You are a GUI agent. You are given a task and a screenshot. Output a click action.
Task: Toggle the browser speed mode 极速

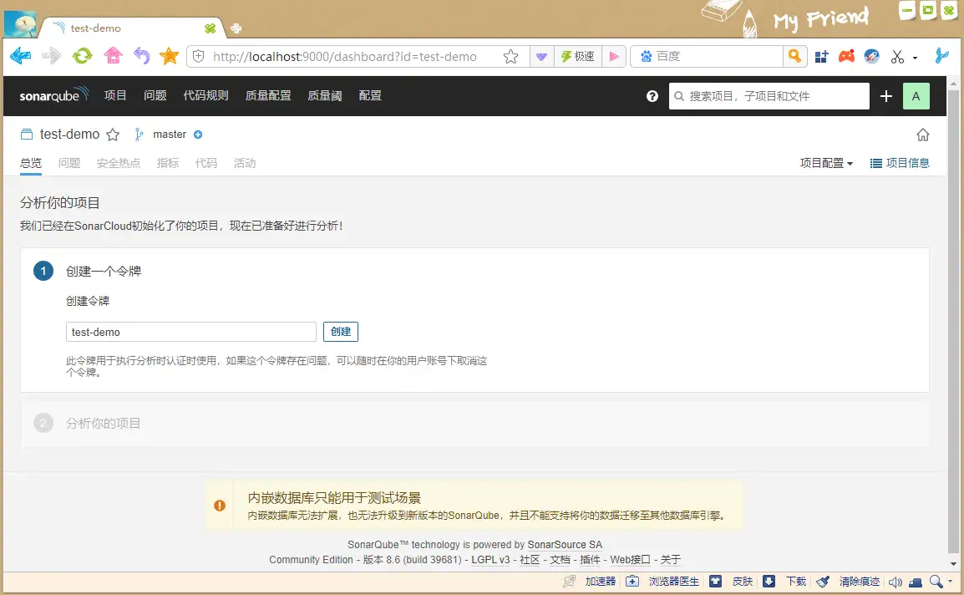click(x=578, y=57)
